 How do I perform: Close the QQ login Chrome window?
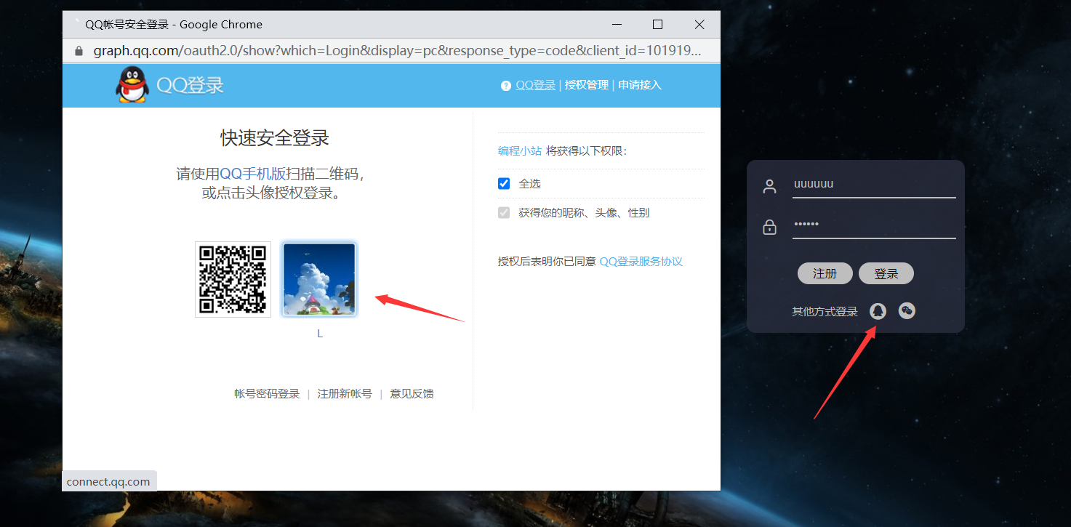(699, 25)
